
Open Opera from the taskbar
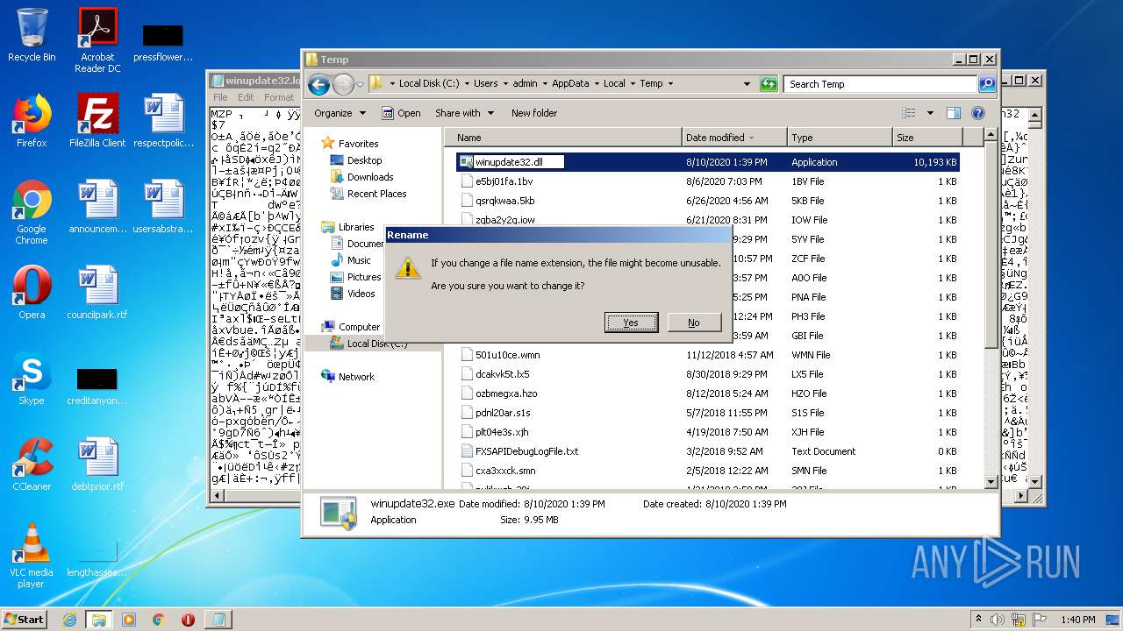pyautogui.click(x=188, y=619)
